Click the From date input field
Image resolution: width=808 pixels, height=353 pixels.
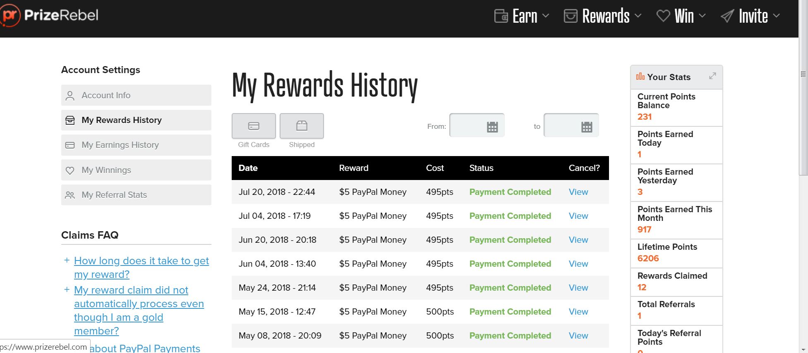pos(477,125)
